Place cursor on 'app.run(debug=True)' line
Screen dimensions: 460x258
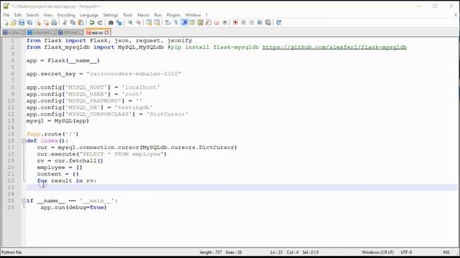[x=73, y=207]
